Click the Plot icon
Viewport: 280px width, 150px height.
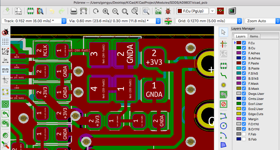(x=83, y=11)
